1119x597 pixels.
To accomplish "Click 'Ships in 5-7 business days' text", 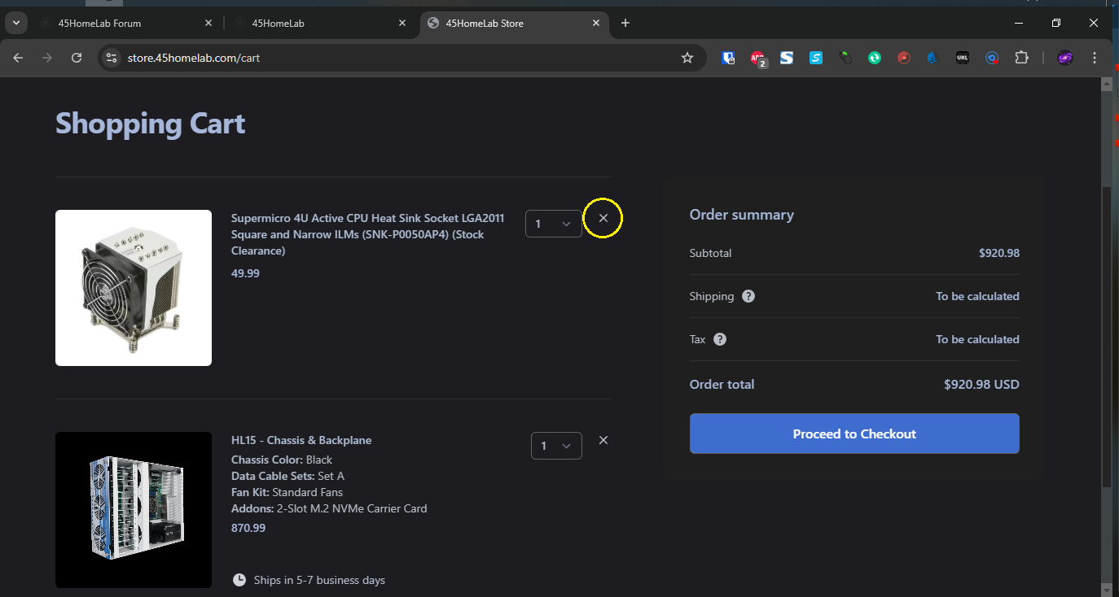I will (319, 580).
